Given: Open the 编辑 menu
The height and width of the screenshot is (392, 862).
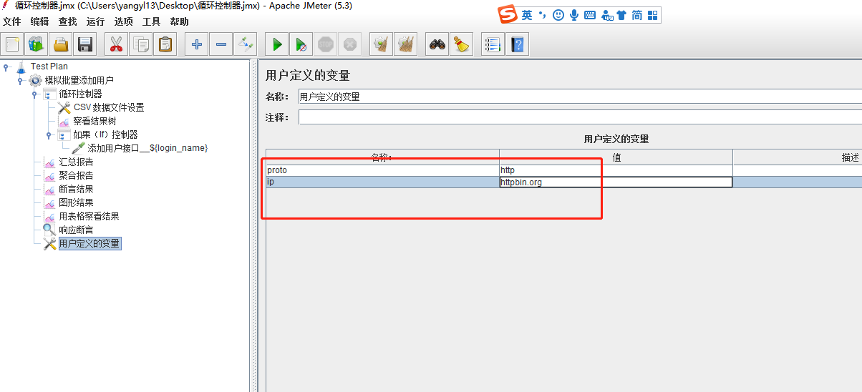Looking at the screenshot, I should click(39, 21).
